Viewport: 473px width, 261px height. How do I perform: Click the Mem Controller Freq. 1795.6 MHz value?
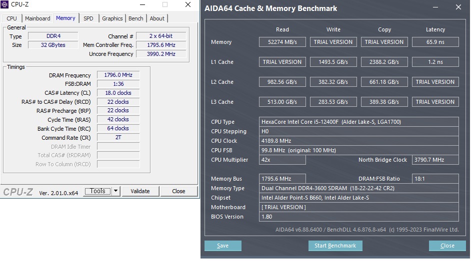click(x=161, y=45)
